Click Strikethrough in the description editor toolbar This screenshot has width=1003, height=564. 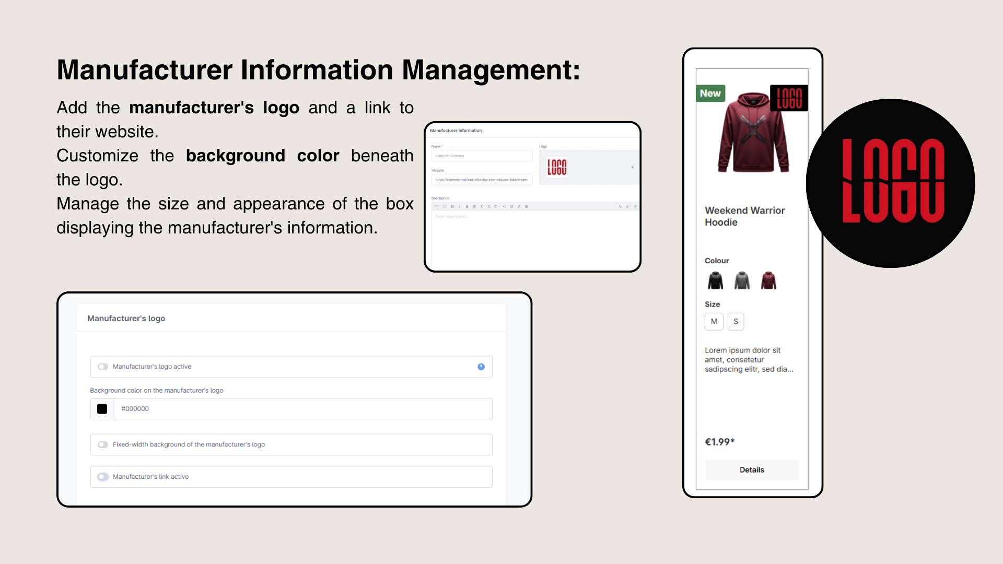[474, 206]
